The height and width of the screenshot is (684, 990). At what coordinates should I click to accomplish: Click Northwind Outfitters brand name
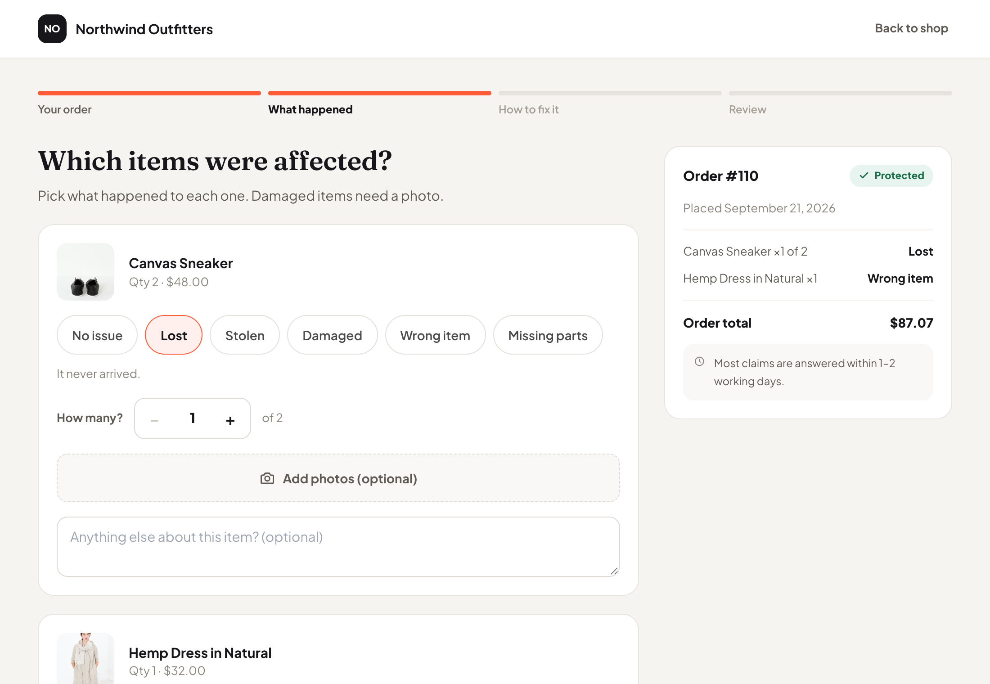coord(144,29)
